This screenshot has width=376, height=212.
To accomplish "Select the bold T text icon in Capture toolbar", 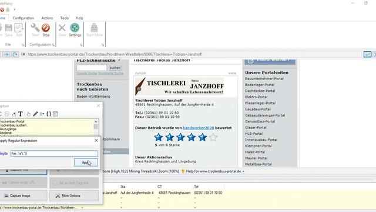I will pyautogui.click(x=21, y=114).
